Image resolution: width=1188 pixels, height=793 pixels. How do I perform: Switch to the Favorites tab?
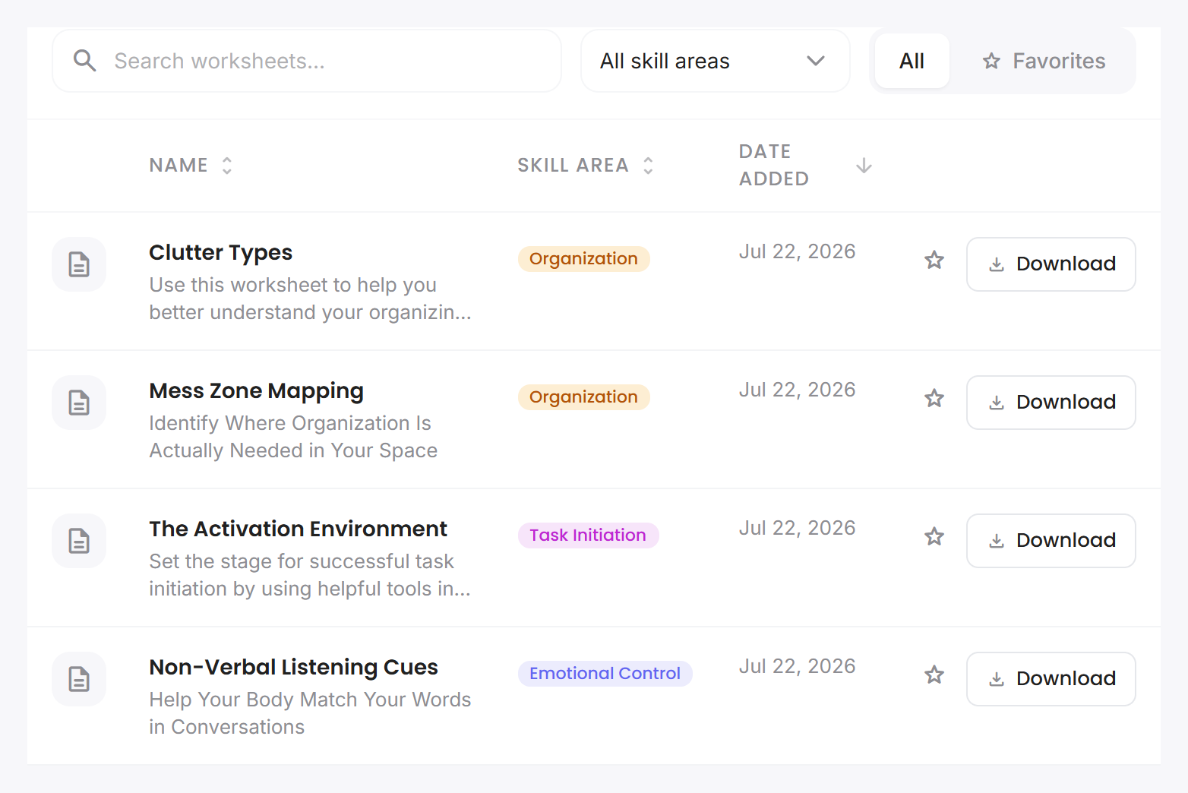(1044, 61)
